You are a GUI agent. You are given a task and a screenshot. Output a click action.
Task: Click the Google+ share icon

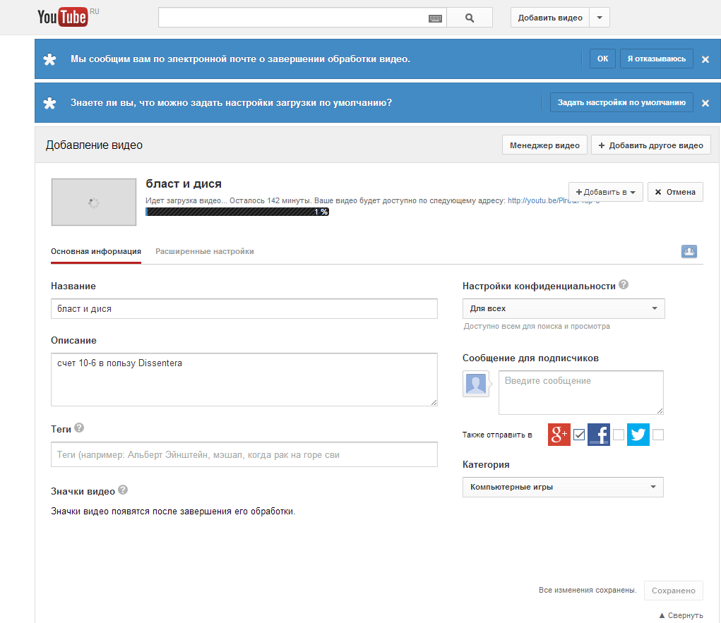pos(559,435)
